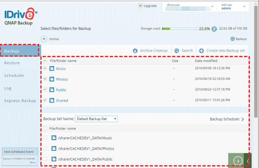The height and width of the screenshot is (168, 259).
Task: Click the Photos folder icon
Action: coord(52,79)
